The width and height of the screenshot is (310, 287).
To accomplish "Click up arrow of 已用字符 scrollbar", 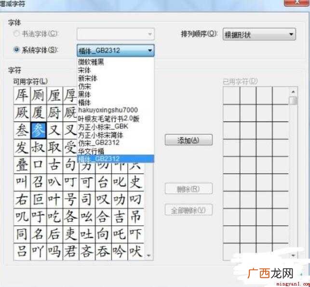I will point(294,92).
